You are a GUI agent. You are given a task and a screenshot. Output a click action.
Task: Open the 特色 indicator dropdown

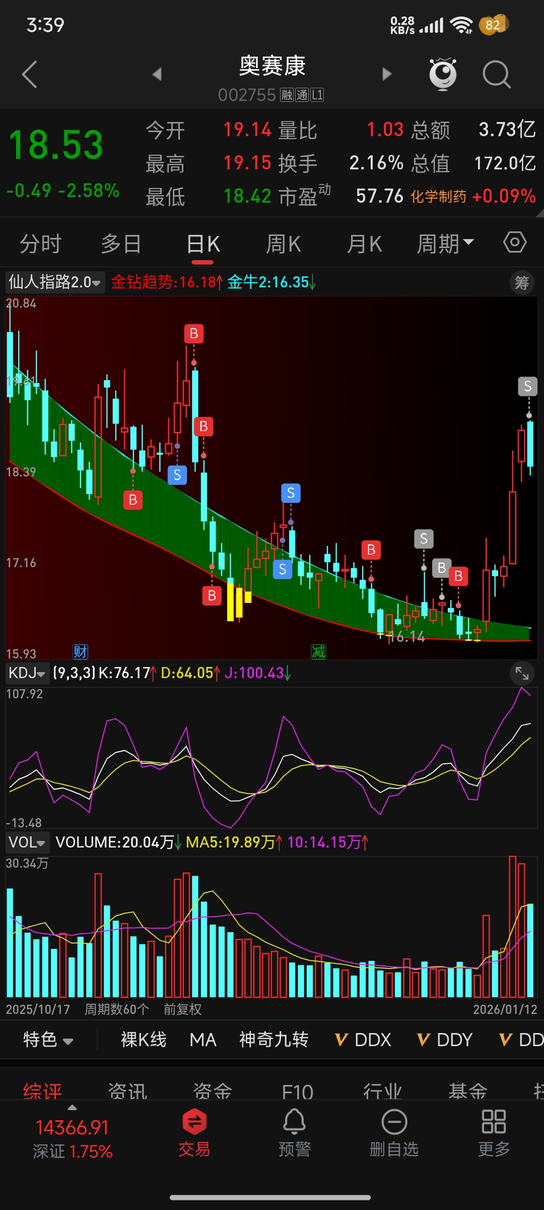tap(48, 1040)
